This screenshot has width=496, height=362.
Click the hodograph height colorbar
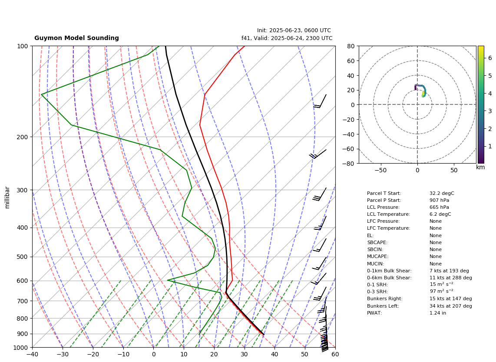coord(481,104)
